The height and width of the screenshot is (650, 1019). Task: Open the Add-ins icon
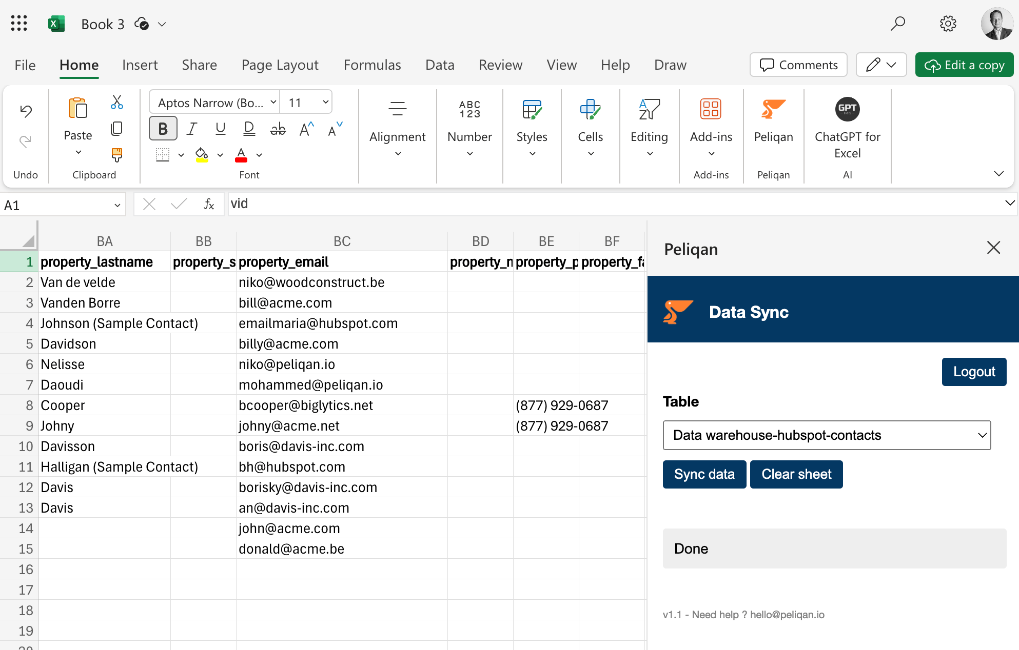[x=711, y=109]
